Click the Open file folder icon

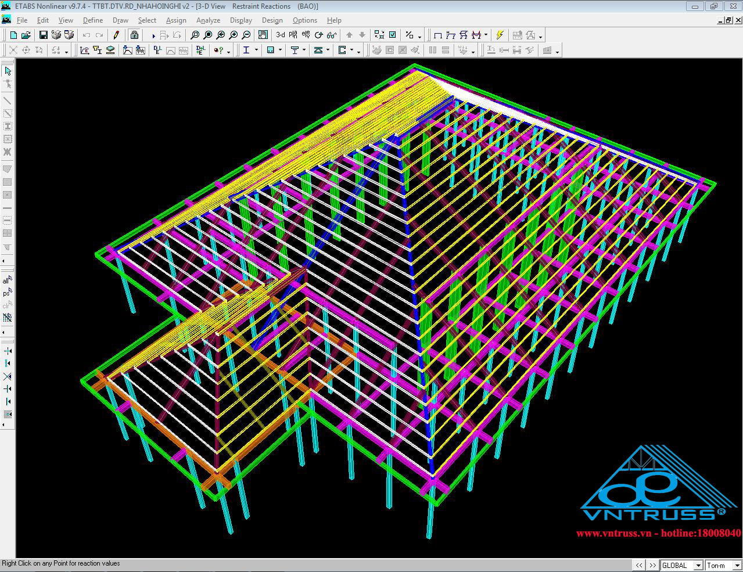(26, 35)
